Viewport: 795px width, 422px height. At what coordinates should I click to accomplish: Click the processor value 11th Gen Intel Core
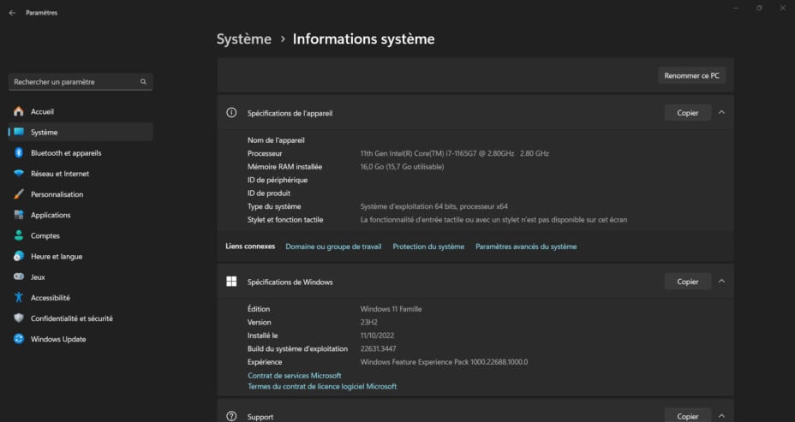[454, 153]
